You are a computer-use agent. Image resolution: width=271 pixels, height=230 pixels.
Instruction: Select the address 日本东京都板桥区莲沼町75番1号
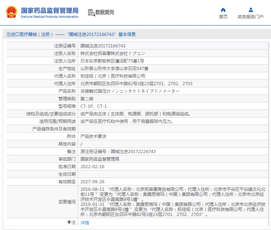coord(112,61)
